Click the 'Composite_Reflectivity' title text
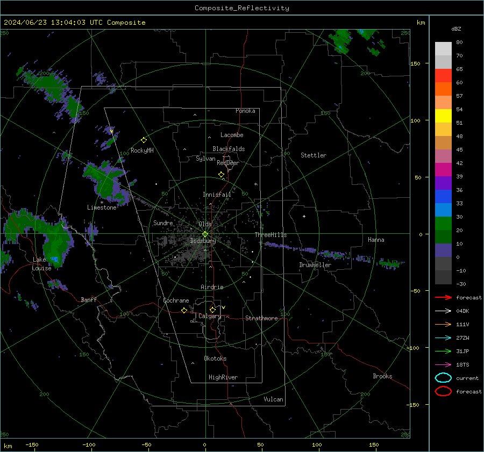 tap(242, 8)
